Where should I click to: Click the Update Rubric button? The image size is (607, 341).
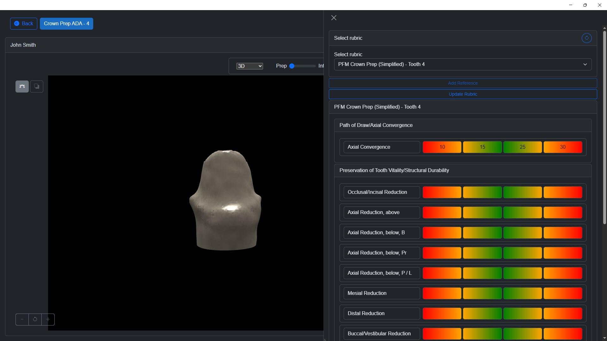(x=463, y=94)
